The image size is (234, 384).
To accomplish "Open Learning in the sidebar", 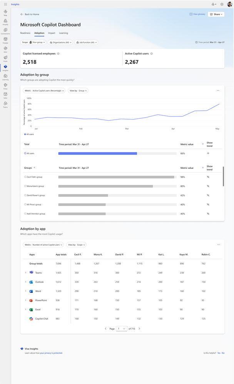I will click(5, 77).
